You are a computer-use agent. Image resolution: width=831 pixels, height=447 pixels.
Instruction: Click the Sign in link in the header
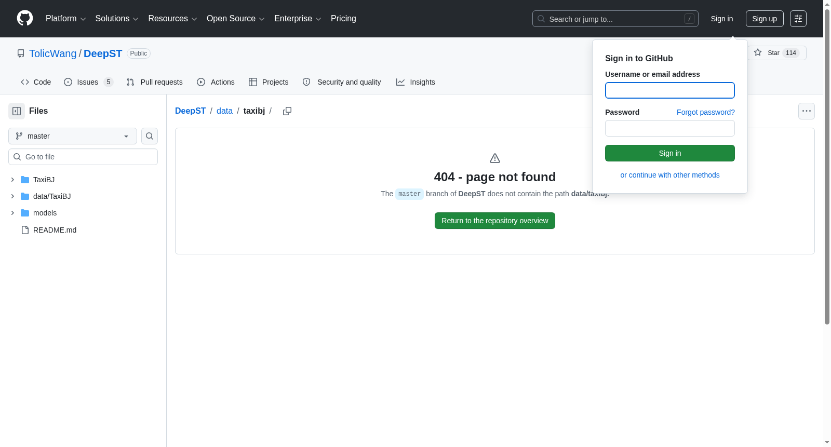(x=722, y=19)
